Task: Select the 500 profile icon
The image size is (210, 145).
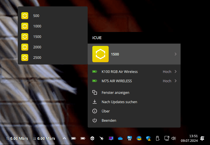Action: click(25, 16)
